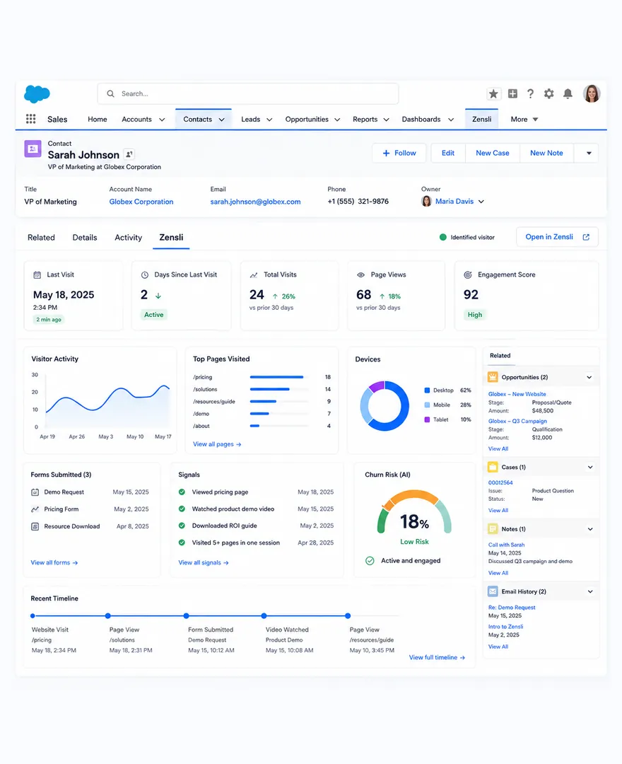Switch to the Related record tab
The width and height of the screenshot is (622, 764).
point(42,237)
